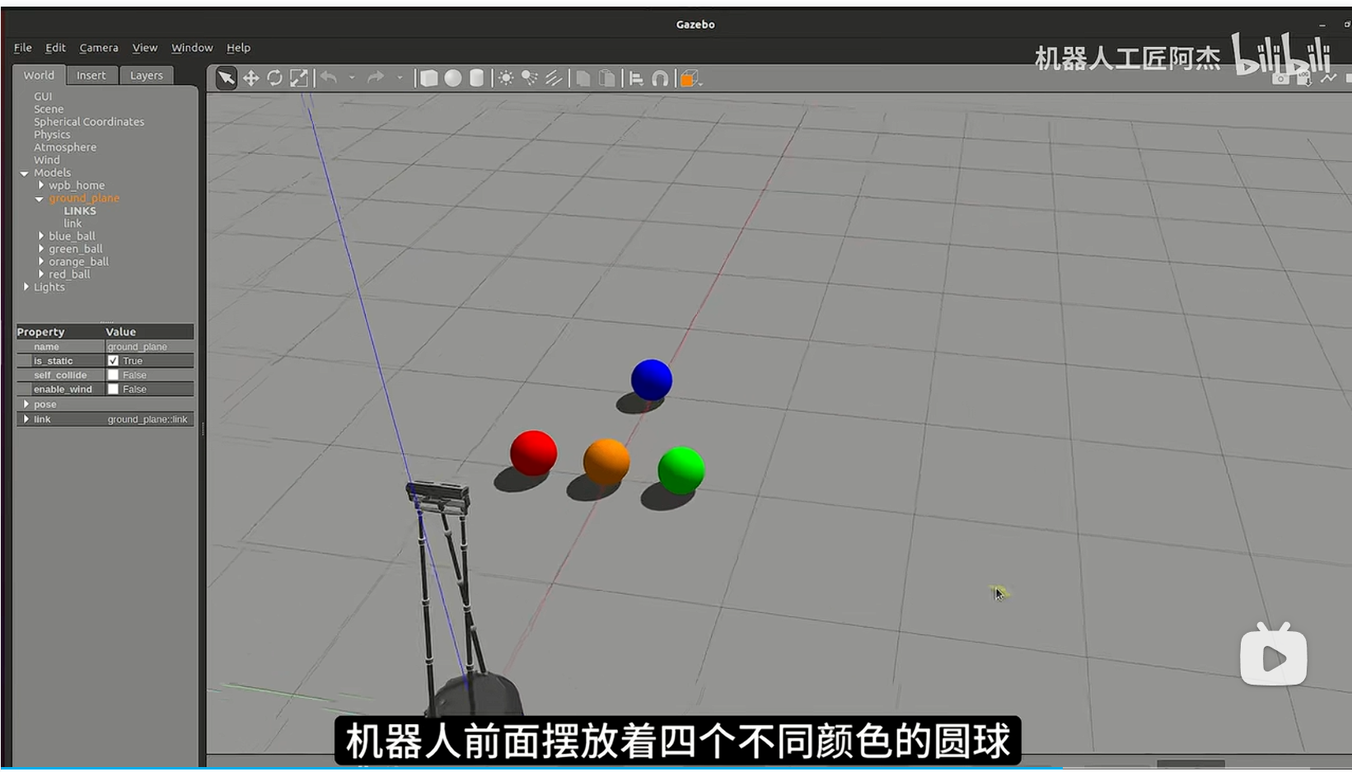Screen dimensions: 1352x772
Task: Expand the green_ball model
Action: click(x=40, y=249)
